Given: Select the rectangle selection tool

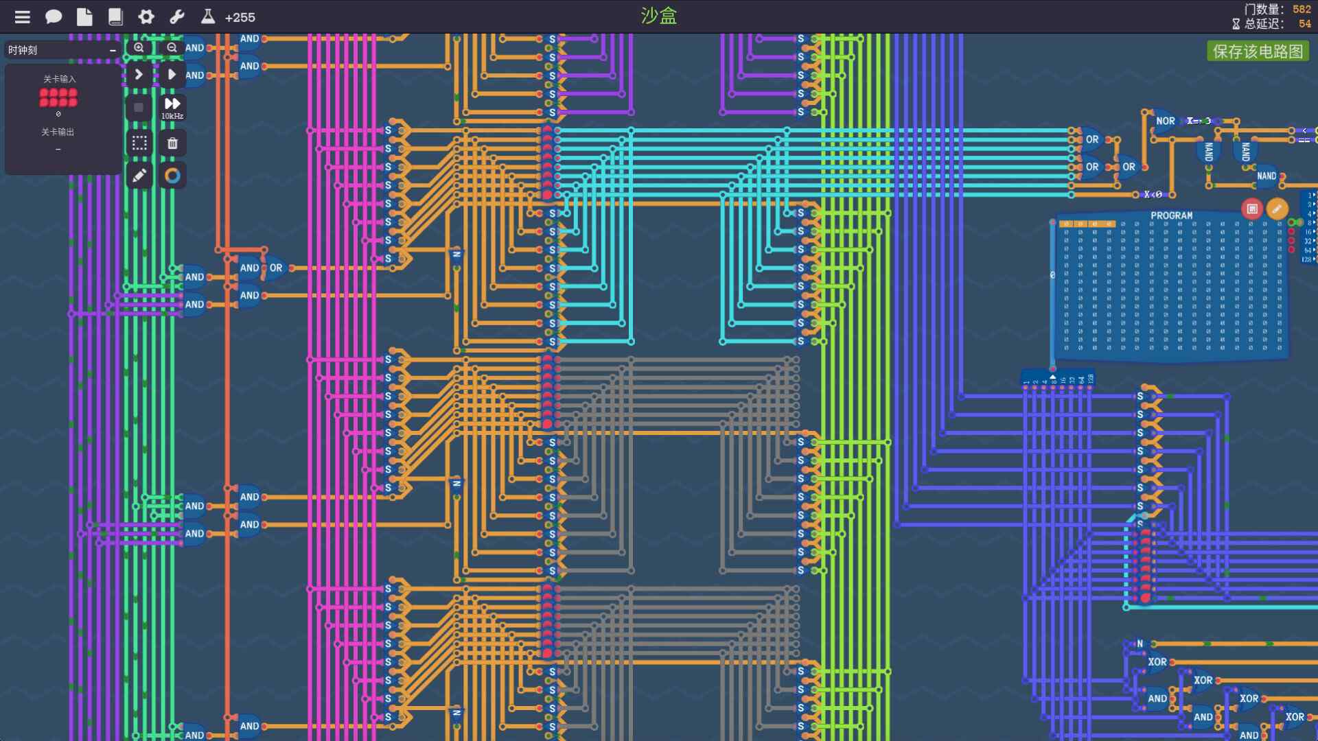Looking at the screenshot, I should (x=139, y=143).
